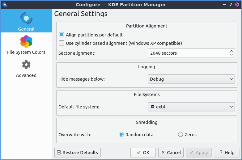
Task: Click the ext4 color square icon
Action: 152,107
